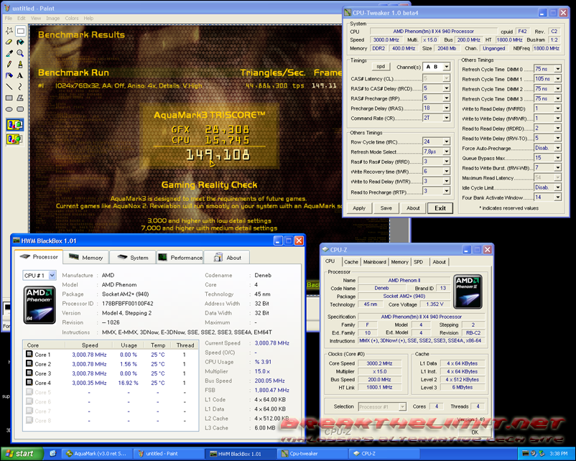Open Performance tab in HWM BlackBox
This screenshot has width=576, height=461.
pos(180,258)
